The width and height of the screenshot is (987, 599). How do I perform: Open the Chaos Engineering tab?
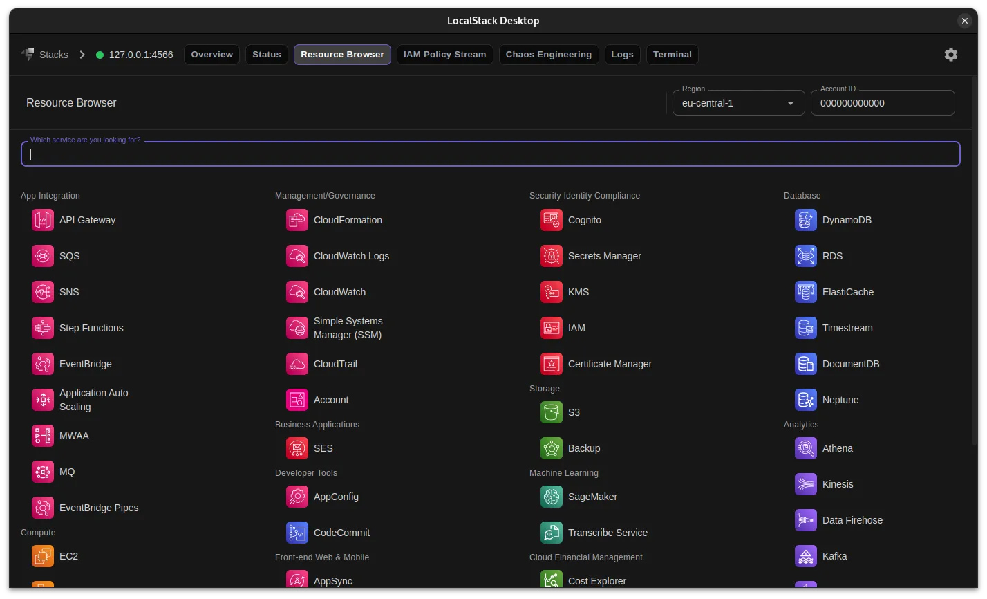(548, 54)
